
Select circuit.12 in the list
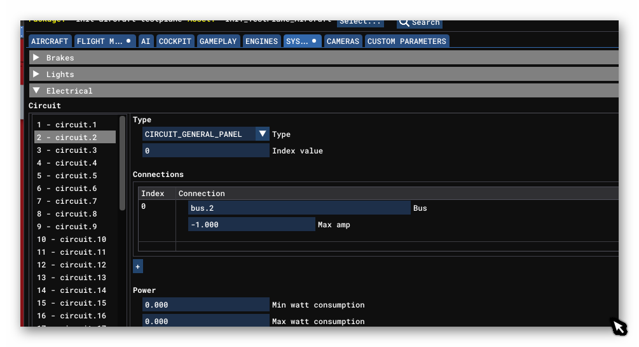[x=76, y=264]
